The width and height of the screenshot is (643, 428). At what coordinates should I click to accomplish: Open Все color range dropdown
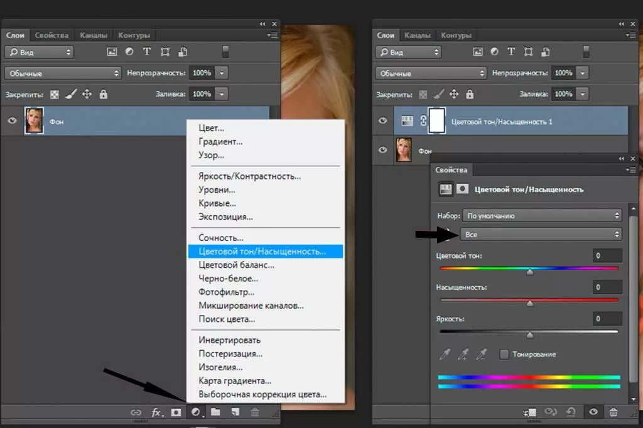click(x=541, y=235)
